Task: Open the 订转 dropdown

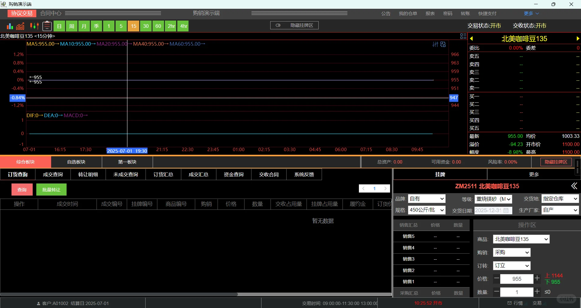Action: (512, 266)
